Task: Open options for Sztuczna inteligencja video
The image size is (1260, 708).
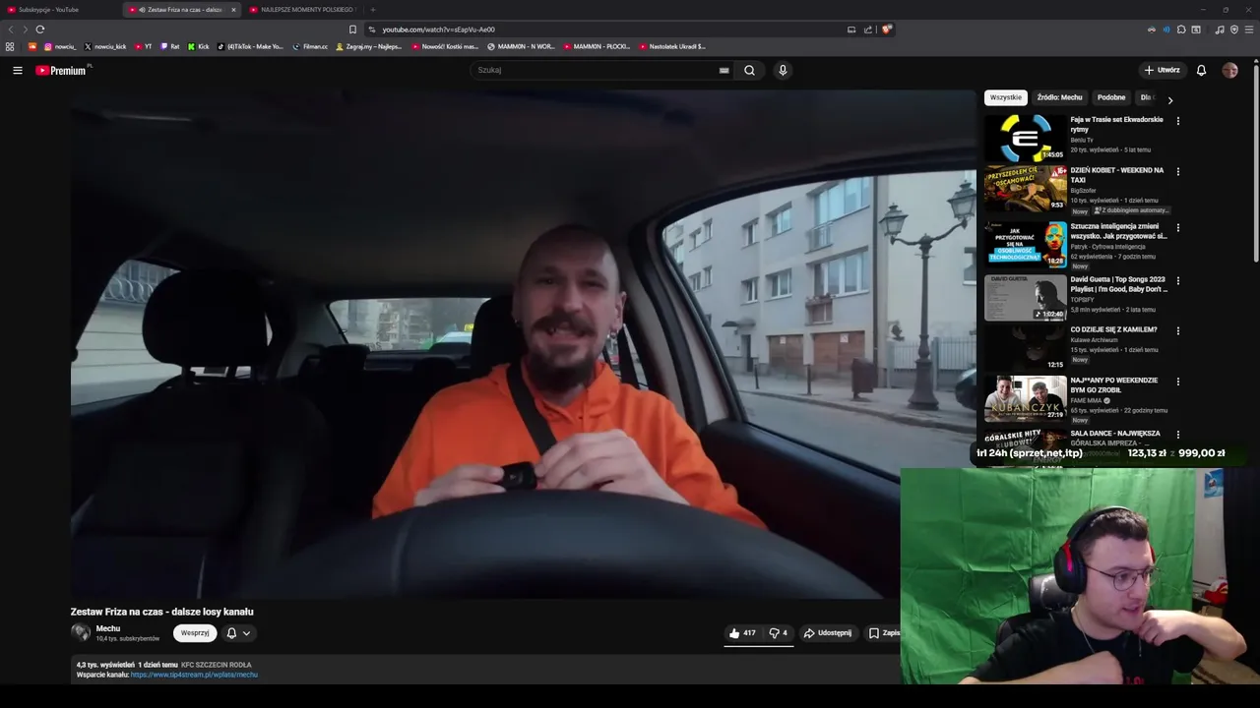Action: click(x=1178, y=228)
